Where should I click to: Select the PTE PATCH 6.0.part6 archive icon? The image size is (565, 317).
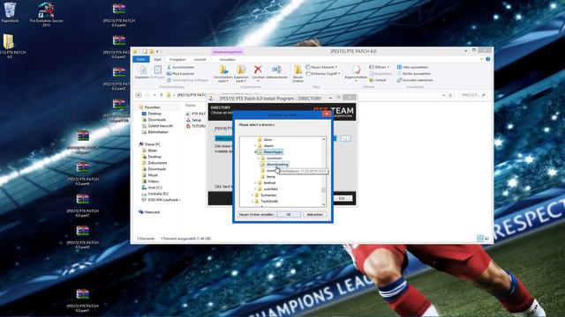pos(82,174)
